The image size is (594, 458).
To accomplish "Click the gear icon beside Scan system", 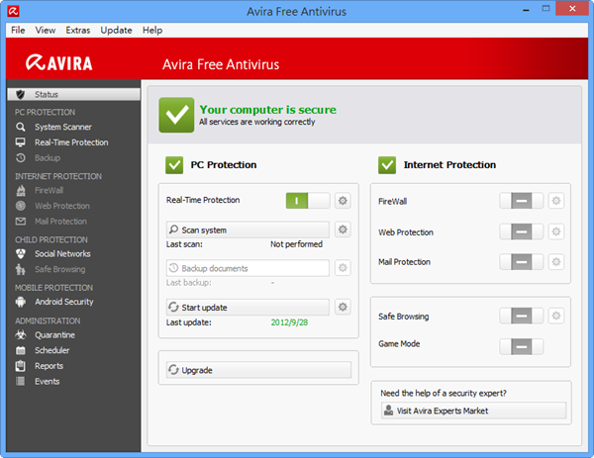I will [x=343, y=229].
